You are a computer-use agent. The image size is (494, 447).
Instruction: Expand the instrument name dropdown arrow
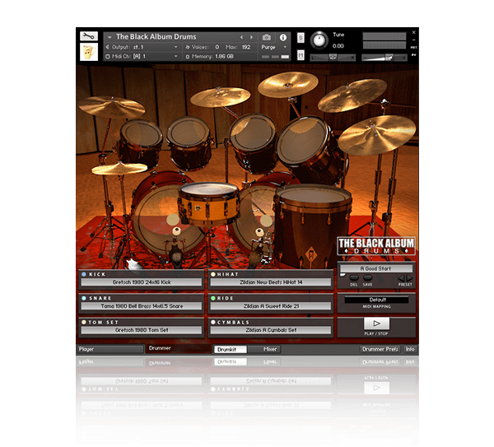tap(109, 37)
